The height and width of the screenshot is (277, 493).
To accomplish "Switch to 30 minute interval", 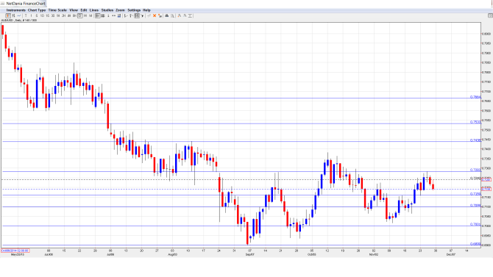I will click(53, 15).
